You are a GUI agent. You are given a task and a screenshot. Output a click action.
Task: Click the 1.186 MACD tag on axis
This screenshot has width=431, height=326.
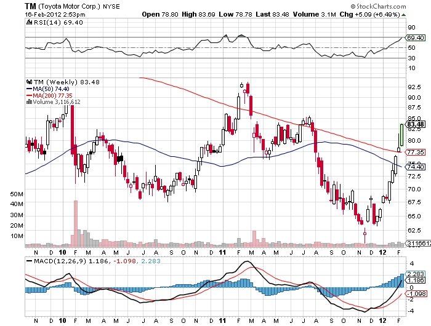pyautogui.click(x=416, y=280)
